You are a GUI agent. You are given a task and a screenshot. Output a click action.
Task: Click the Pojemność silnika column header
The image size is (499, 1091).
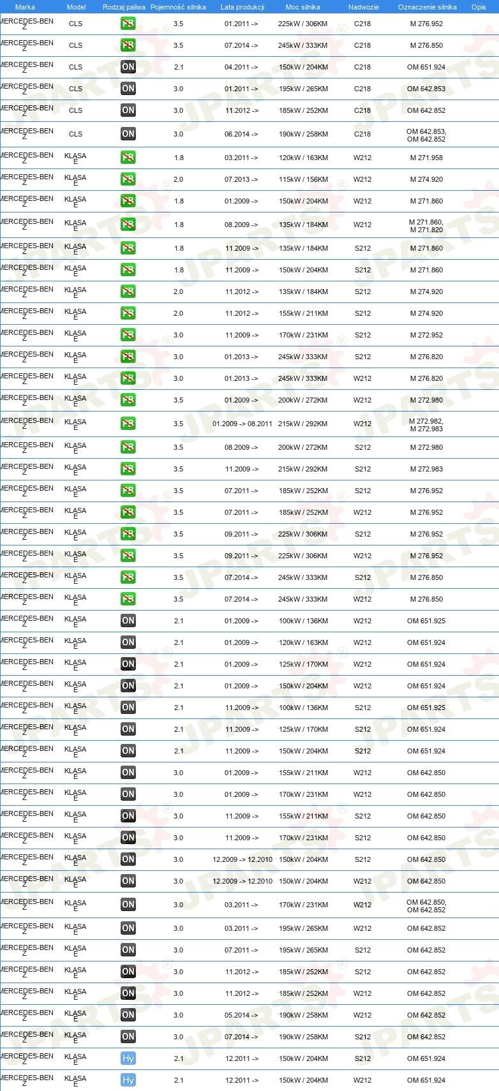(x=178, y=7)
